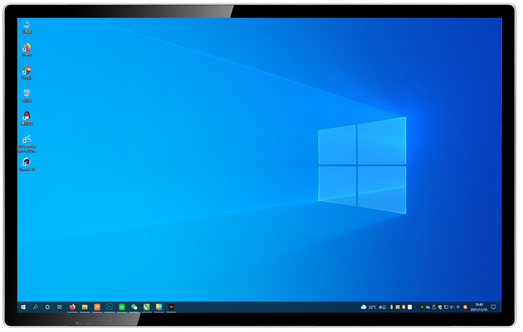Switch to Adobe Illustrator in the taskbar
Screen dimensions: 523x332
(x=171, y=307)
